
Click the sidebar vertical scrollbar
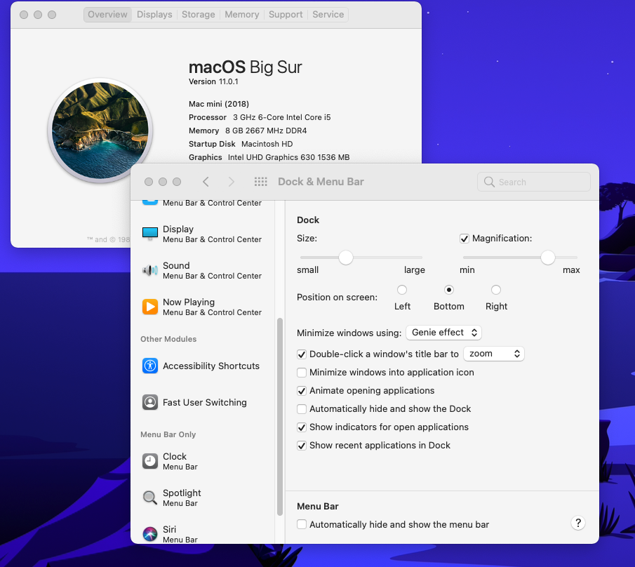click(x=279, y=417)
